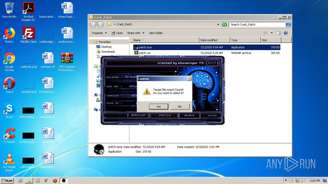328x184 pixels.
Task: Select the shoeschapt document on desktop
Action: [67, 10]
